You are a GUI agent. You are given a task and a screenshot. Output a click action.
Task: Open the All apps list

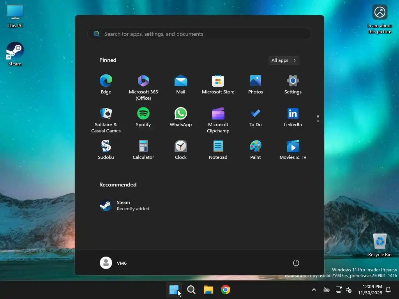point(284,60)
